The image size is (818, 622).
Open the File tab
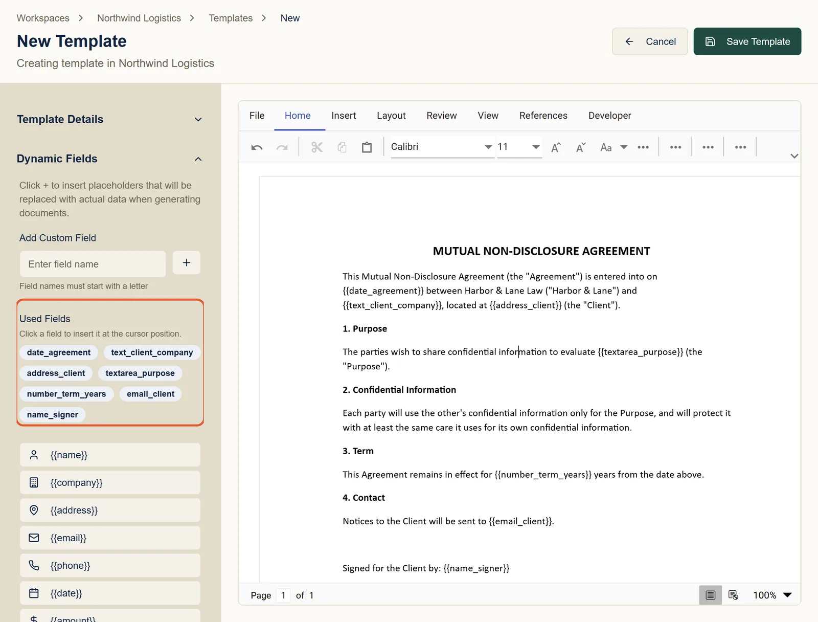click(257, 116)
